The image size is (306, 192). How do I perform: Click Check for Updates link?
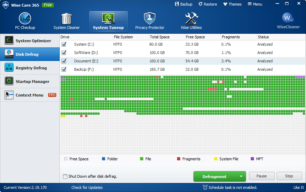coord(87,187)
